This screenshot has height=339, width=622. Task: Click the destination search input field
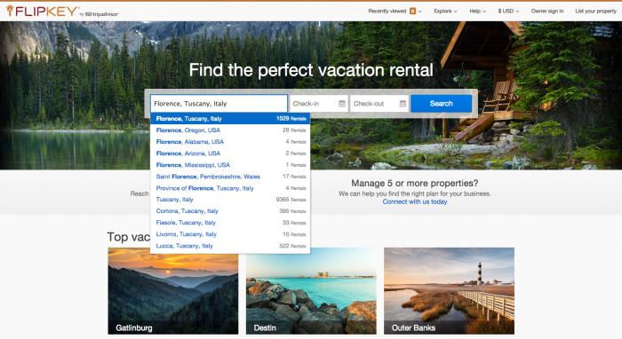[x=219, y=103]
